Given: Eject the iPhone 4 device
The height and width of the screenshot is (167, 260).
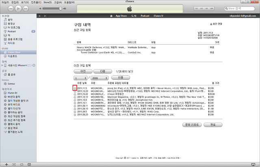Looking at the screenshot, I should pyautogui.click(x=34, y=65).
